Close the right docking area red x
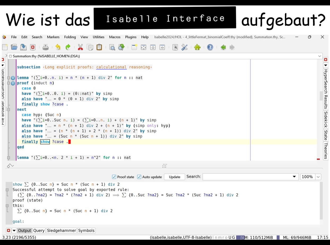Viewport: 330px width, 245px height. click(x=326, y=60)
